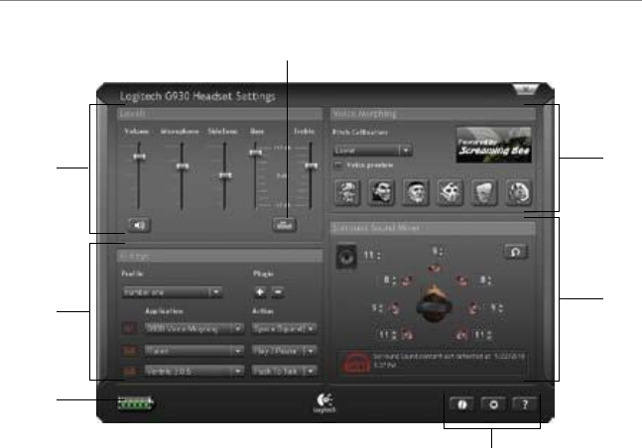Open the Profile dropdown showing number one
642x448 pixels.
(173, 292)
